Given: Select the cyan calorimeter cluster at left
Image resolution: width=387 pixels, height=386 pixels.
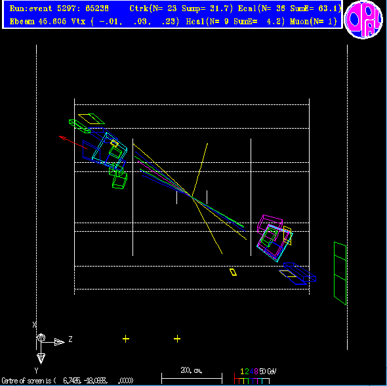Looking at the screenshot, I should tap(110, 149).
